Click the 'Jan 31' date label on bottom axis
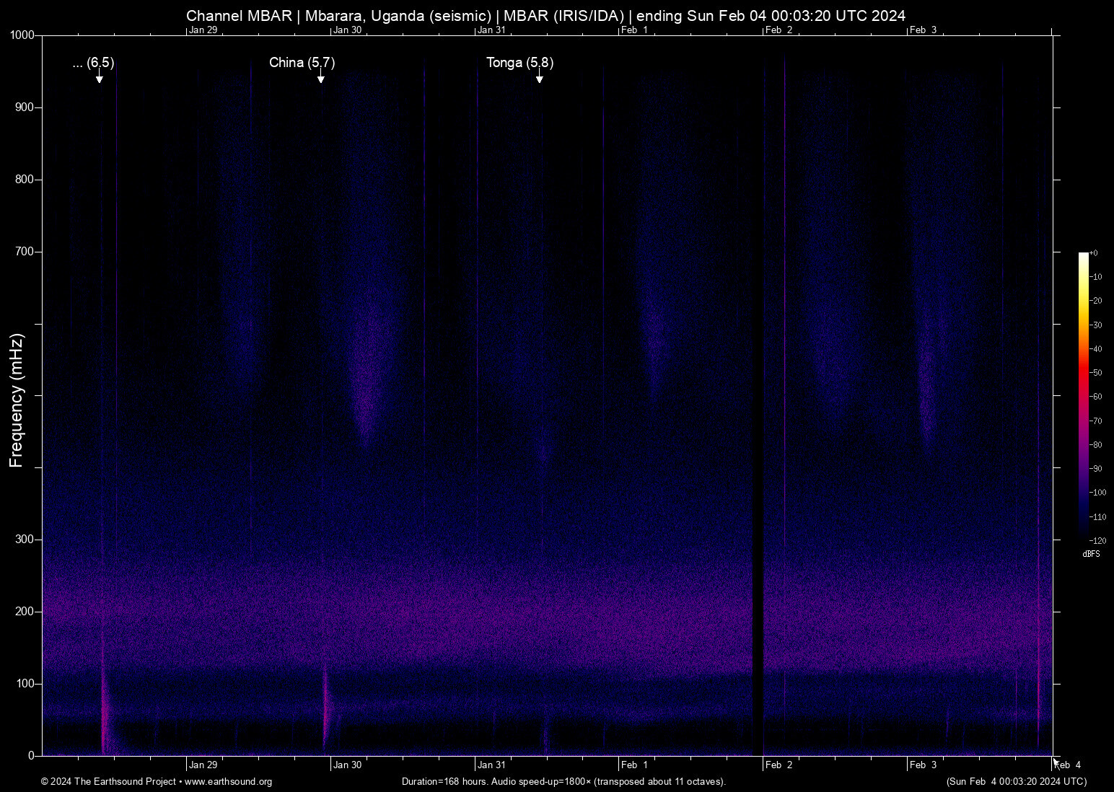 tap(491, 765)
